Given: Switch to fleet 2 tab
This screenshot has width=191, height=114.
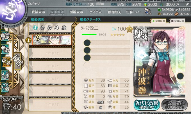Looking at the screenshot, I should click(42, 28).
